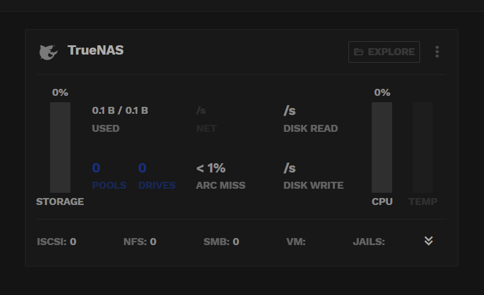
Task: Click the EXPLORE button
Action: [384, 52]
